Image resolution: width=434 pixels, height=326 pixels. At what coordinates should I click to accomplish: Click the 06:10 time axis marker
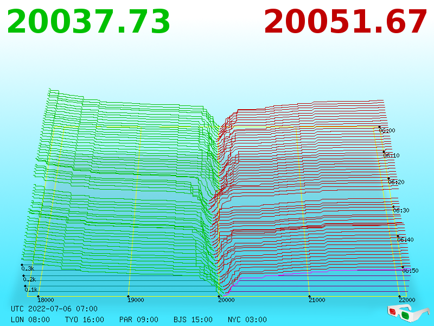391,155
